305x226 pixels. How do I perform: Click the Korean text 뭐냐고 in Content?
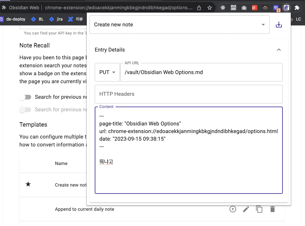106,162
